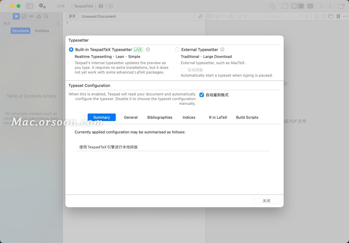The width and height of the screenshot is (349, 243).
Task: Switch to the General tab
Action: coord(130,117)
